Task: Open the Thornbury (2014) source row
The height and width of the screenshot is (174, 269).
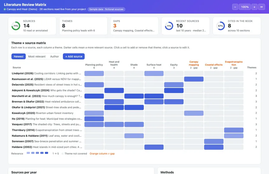Action: click(x=47, y=130)
